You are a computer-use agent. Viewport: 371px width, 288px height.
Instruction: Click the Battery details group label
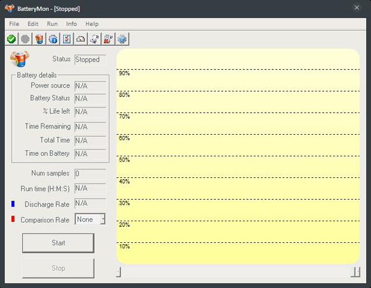click(36, 75)
